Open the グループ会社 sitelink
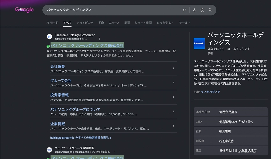The image size is (271, 159). [x=61, y=81]
